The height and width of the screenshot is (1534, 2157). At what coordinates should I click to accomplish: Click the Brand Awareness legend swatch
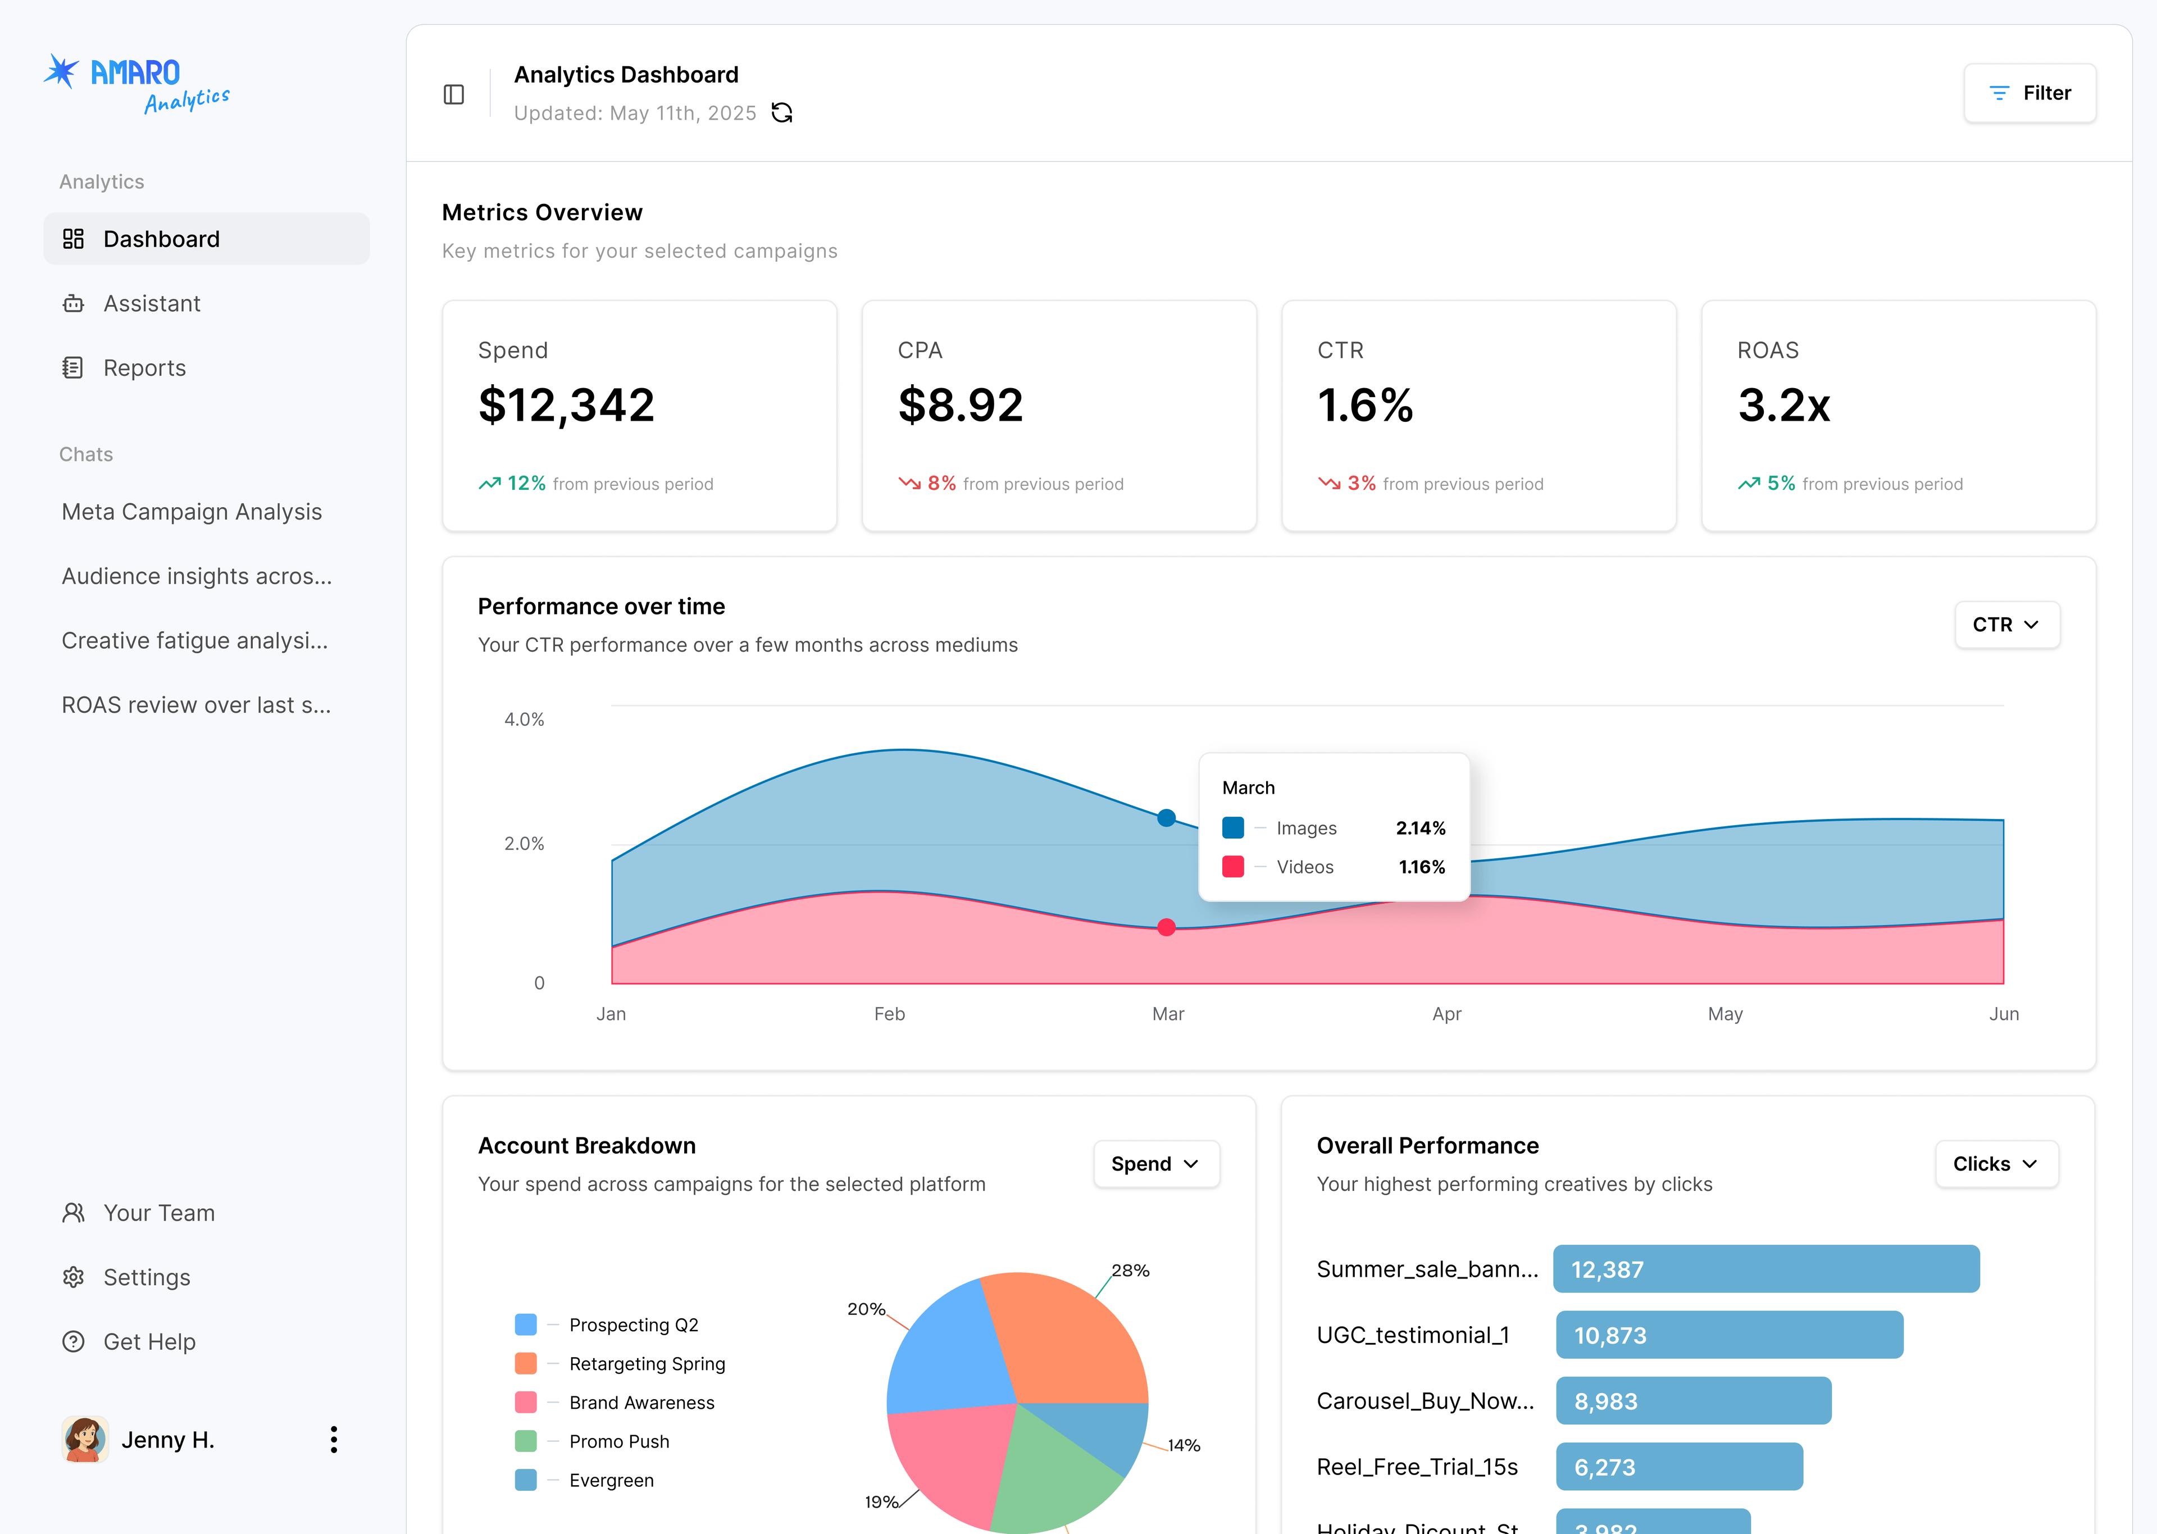coord(526,1402)
